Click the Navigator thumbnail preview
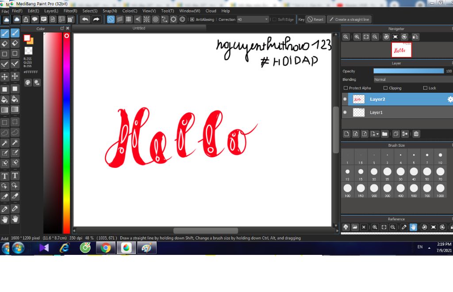 [x=401, y=50]
